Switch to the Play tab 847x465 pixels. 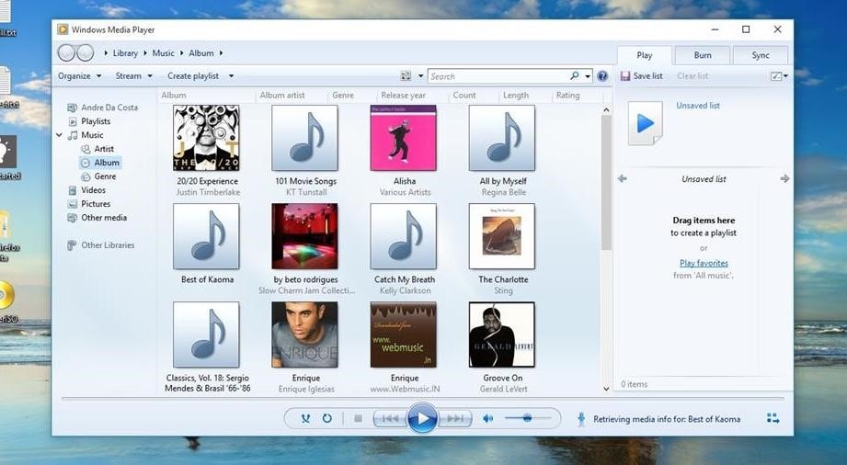645,55
